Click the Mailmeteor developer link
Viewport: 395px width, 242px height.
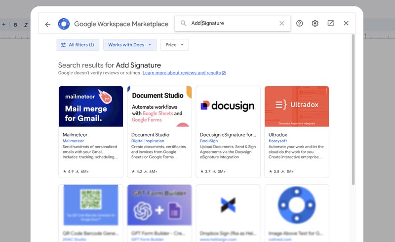tap(73, 141)
